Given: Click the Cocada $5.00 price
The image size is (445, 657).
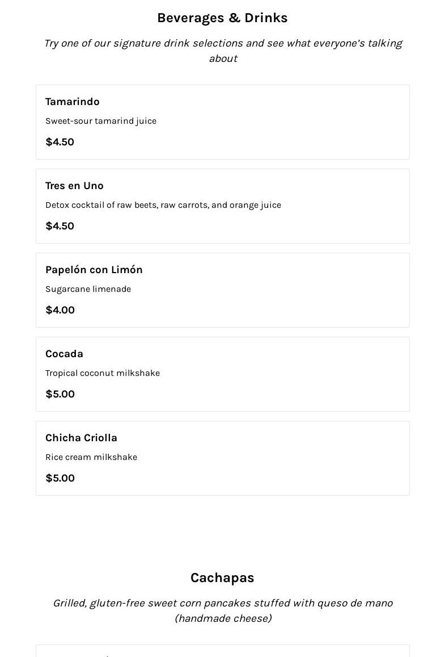Looking at the screenshot, I should pyautogui.click(x=60, y=394).
